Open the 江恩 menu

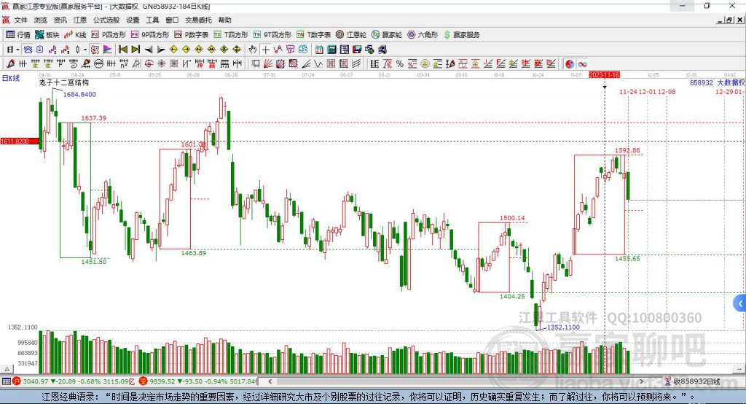point(80,20)
